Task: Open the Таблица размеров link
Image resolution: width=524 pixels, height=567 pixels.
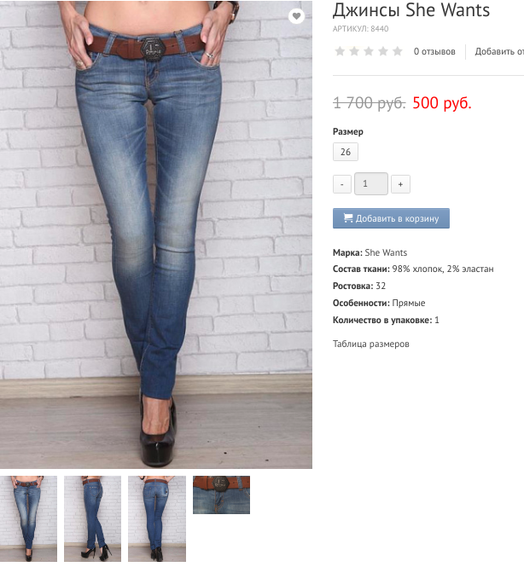Action: tap(371, 344)
